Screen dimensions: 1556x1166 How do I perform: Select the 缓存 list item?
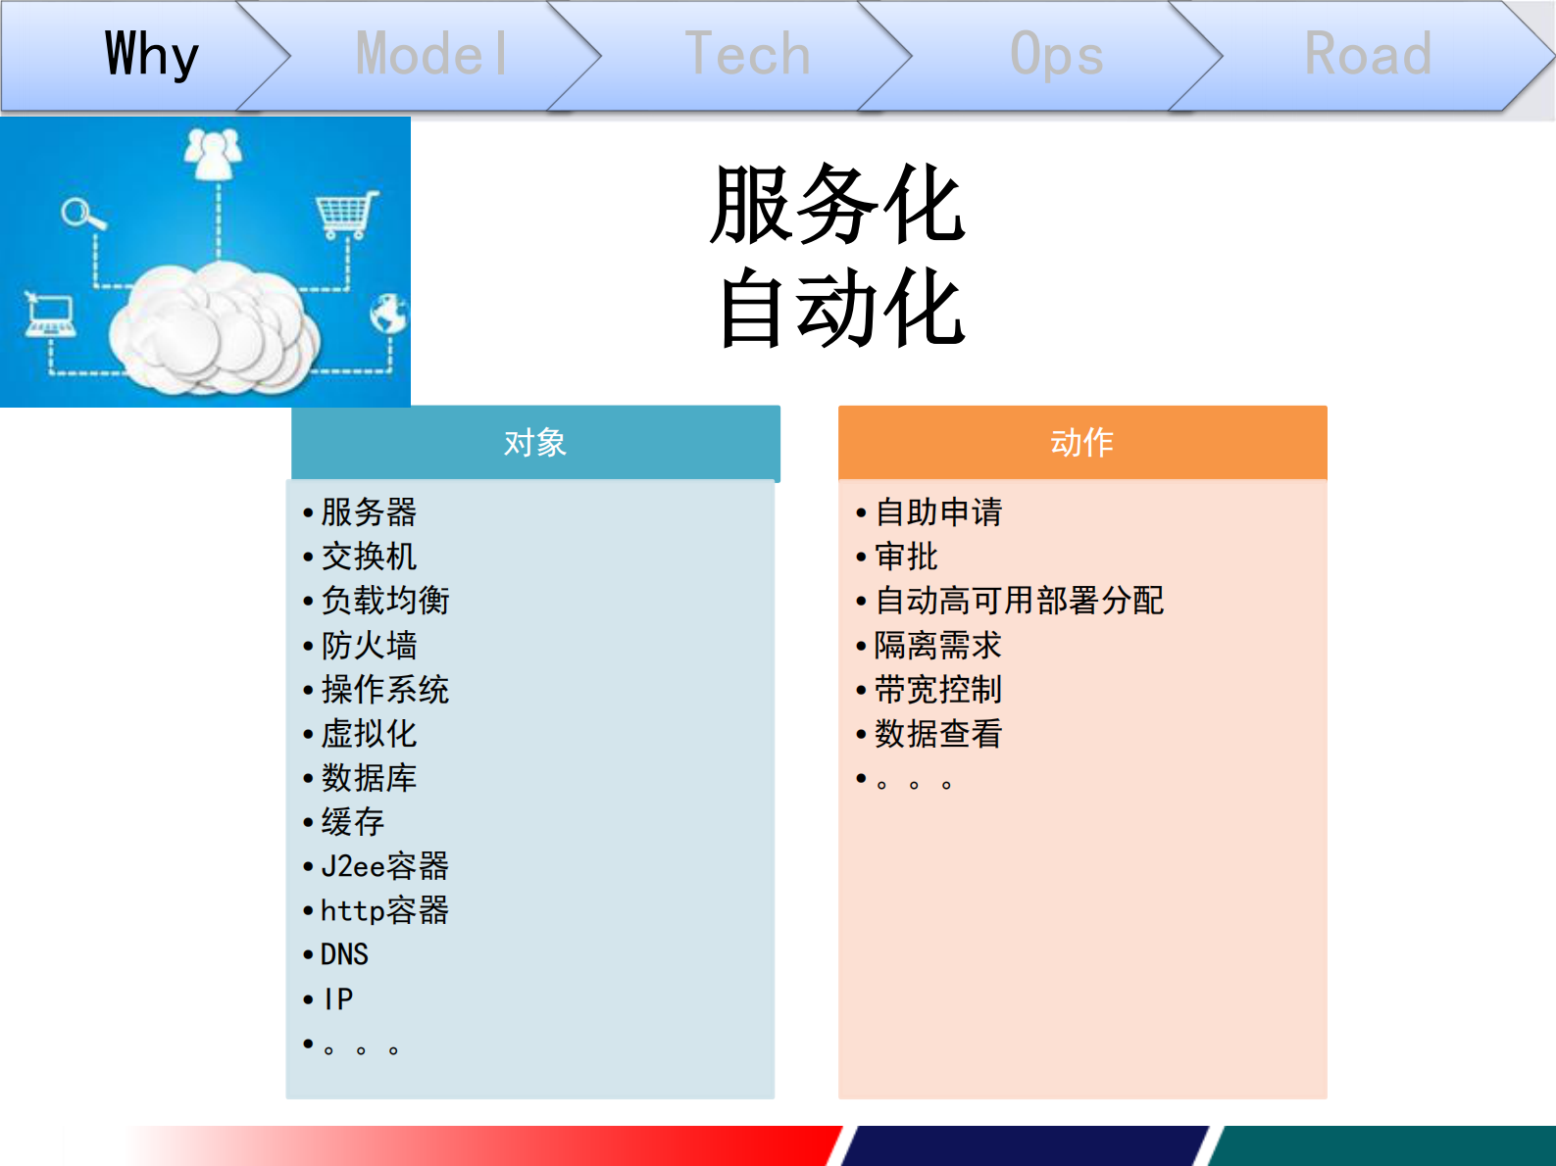click(353, 822)
